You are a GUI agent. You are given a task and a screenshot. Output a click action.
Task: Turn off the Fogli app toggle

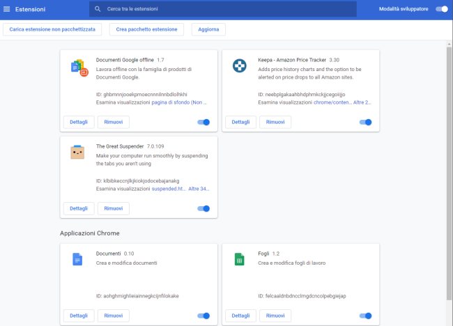pos(365,316)
